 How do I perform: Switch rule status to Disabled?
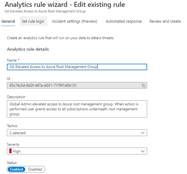click(x=35, y=169)
